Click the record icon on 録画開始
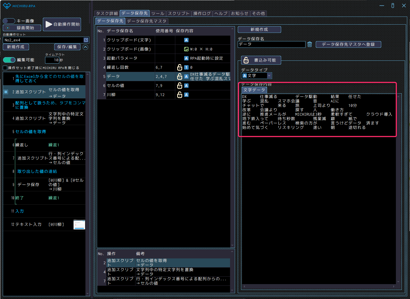 point(8,28)
